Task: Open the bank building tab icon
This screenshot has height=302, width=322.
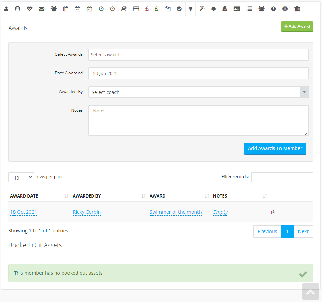Action: 297,9
